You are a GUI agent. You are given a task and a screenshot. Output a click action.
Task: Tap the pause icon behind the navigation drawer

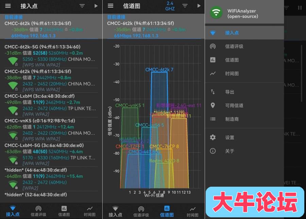click(x=300, y=8)
